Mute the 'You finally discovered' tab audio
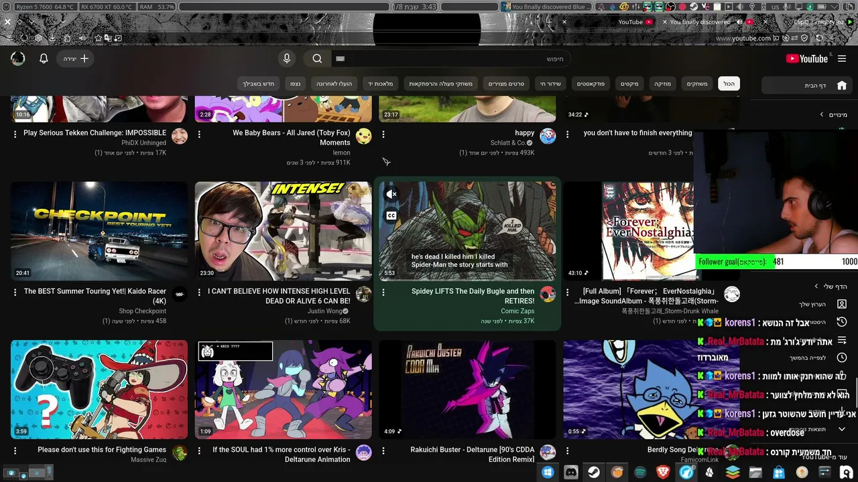The image size is (858, 482). [x=739, y=22]
